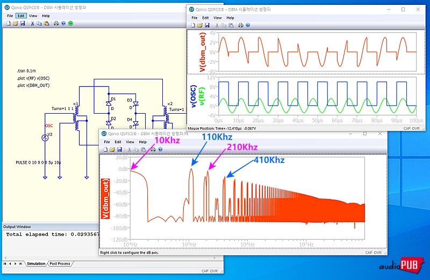The image size is (430, 280).
Task: Click the 0dB axis label in FFT plot
Action: pos(123,169)
